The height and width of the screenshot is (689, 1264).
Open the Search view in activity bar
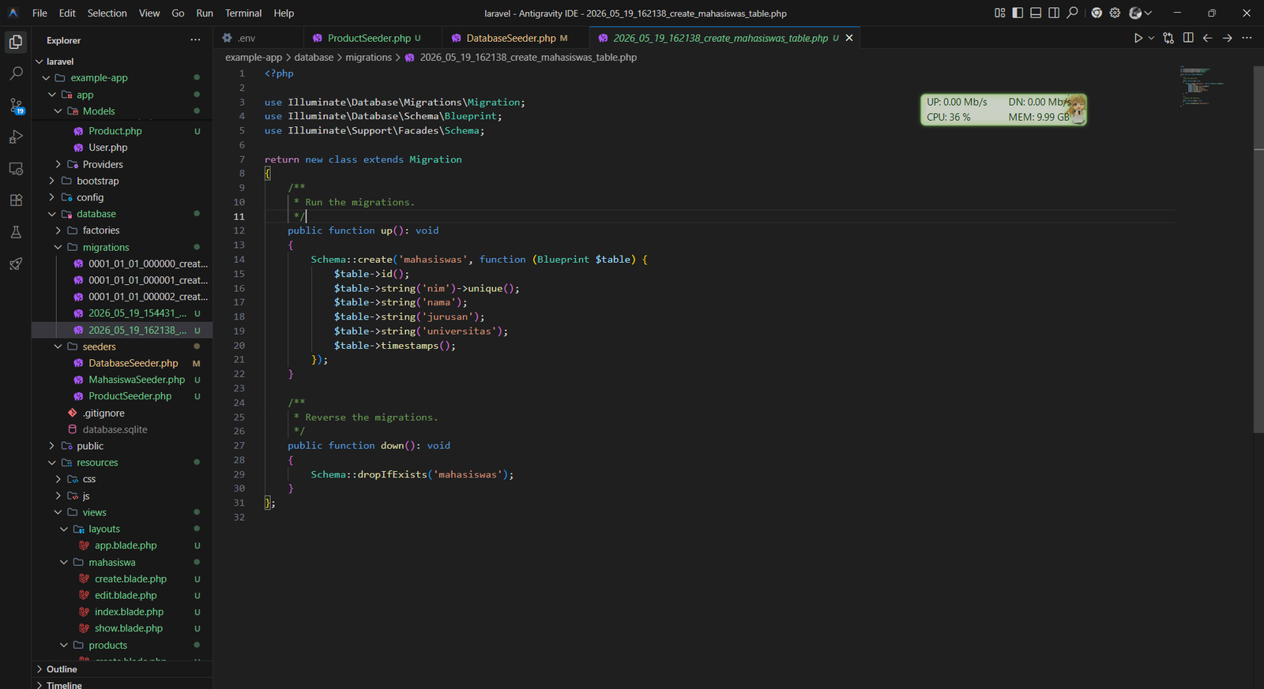click(x=16, y=73)
